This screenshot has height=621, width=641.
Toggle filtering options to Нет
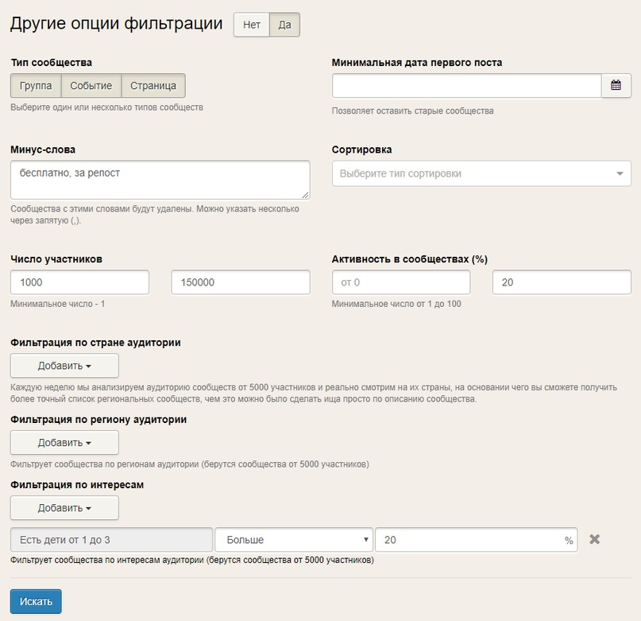[252, 25]
